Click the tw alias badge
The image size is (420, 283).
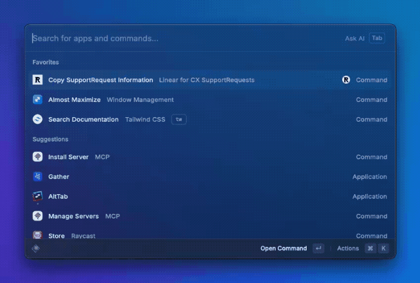coord(179,119)
